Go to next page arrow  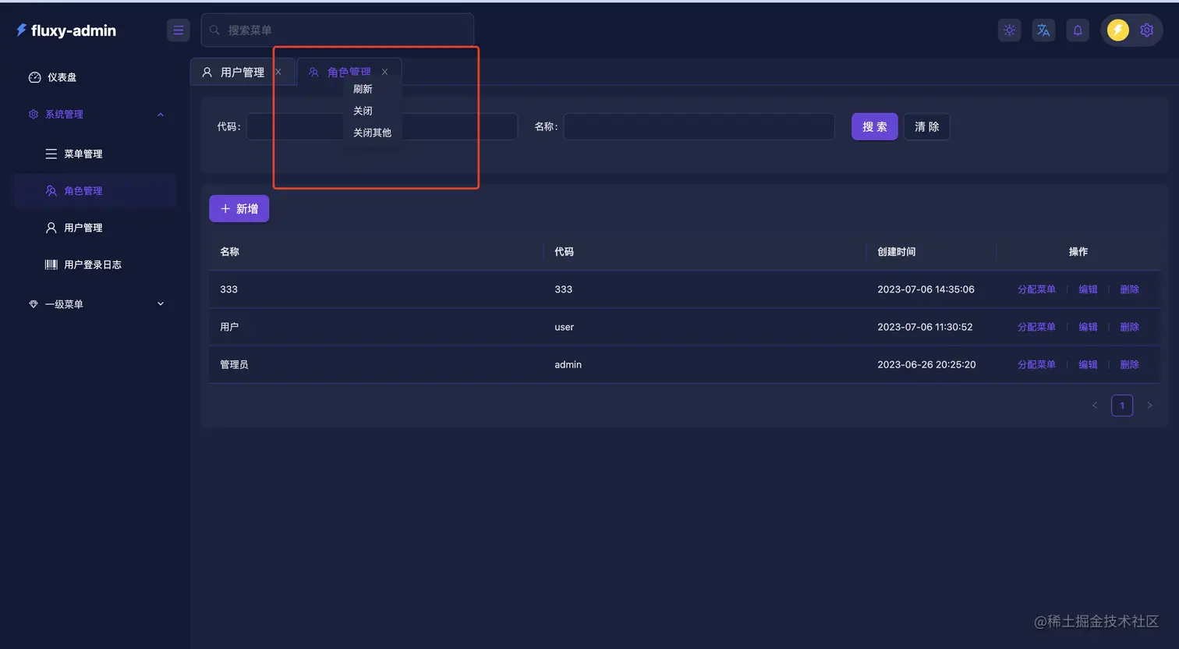[1149, 405]
